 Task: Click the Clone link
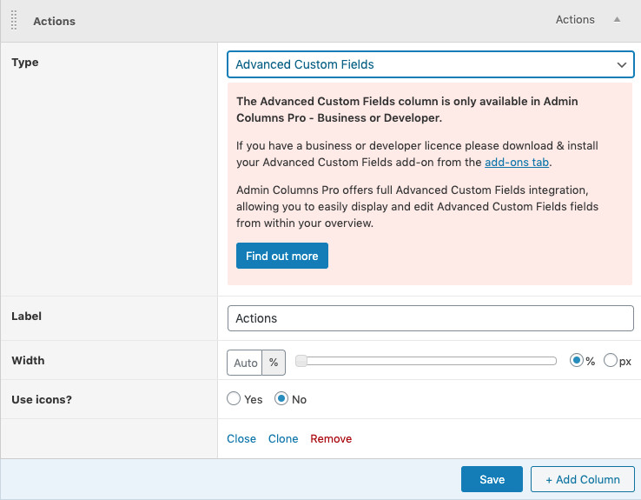283,438
